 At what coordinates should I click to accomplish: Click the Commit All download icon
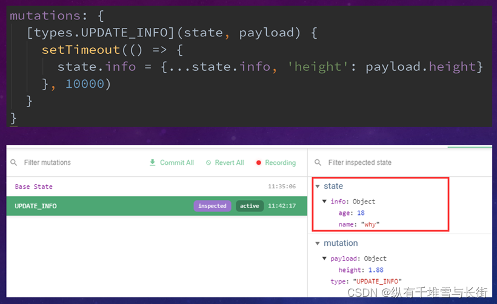click(153, 162)
